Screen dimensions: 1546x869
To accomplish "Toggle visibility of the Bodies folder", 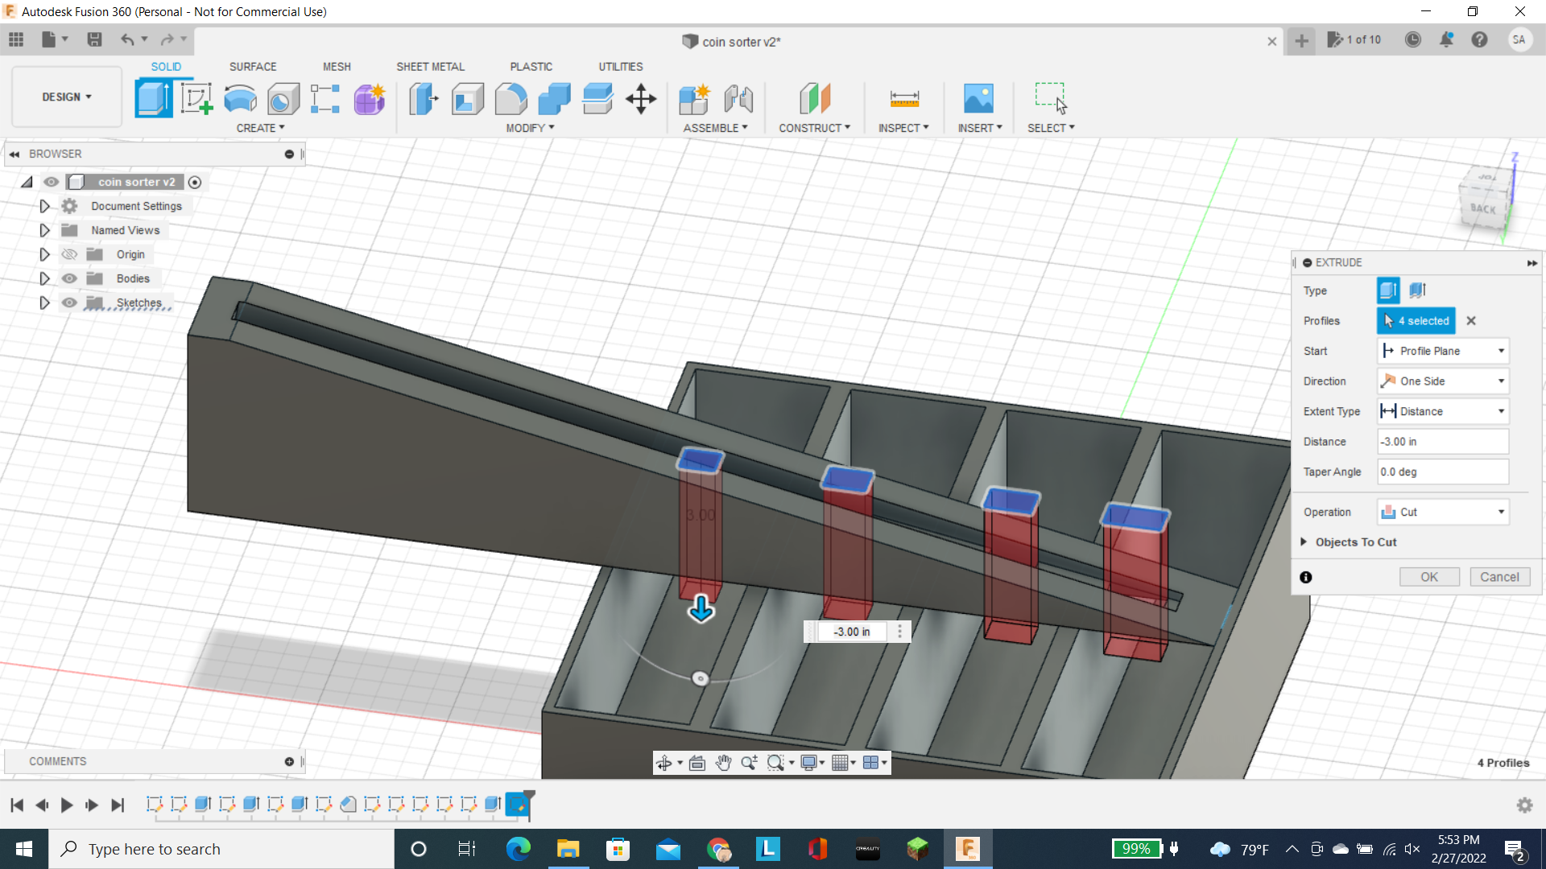I will (70, 278).
